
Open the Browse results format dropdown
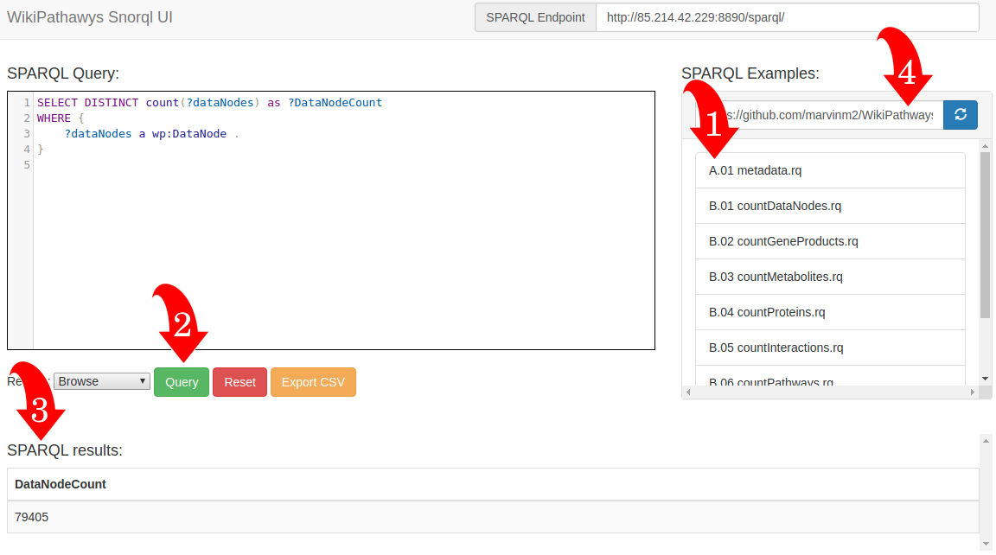[x=101, y=380]
